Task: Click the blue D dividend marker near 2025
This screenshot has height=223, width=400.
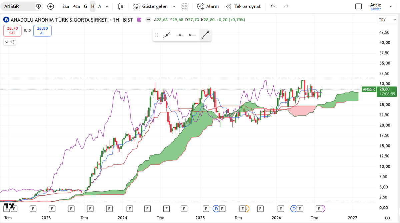Action: point(216,209)
